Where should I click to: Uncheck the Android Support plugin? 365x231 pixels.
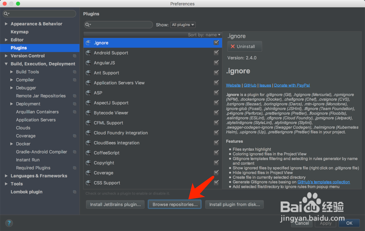[216, 52]
